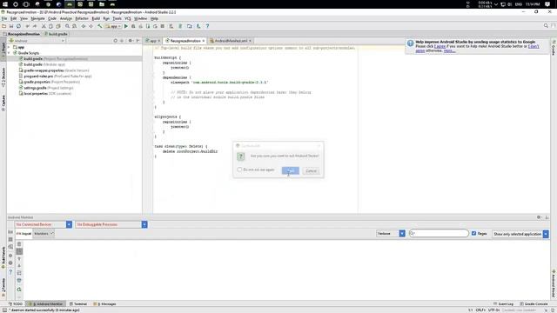The image size is (557, 313).
Task: Click the Clear logcat trash icon
Action: pos(19,244)
